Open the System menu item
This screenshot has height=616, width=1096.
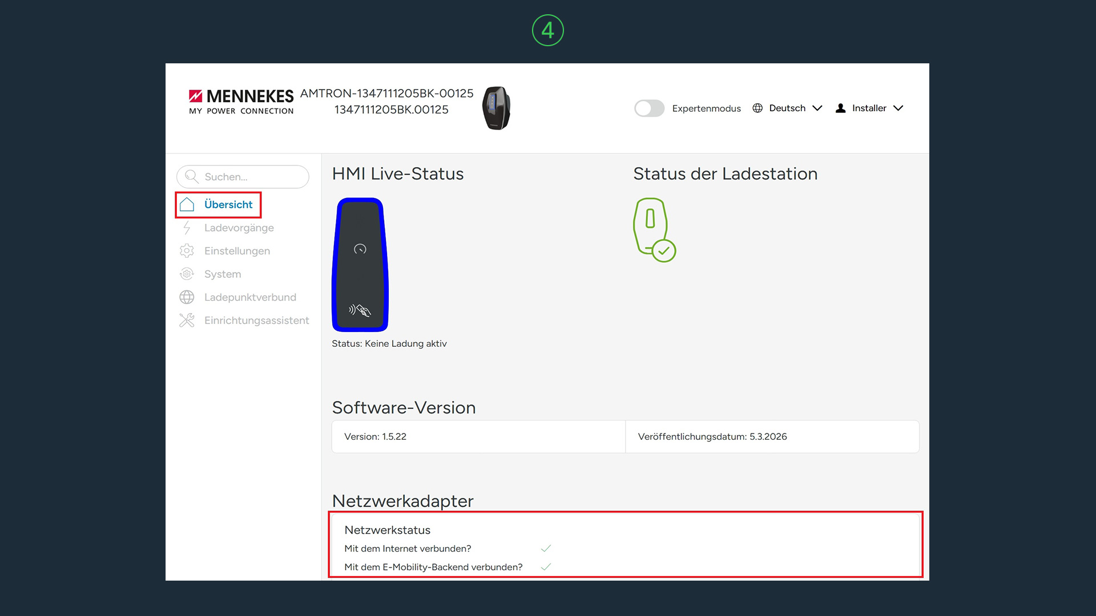pos(223,274)
